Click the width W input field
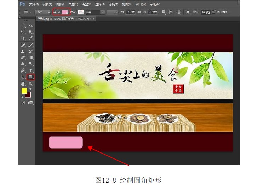The width and height of the screenshot is (275, 185). coord(130,12)
